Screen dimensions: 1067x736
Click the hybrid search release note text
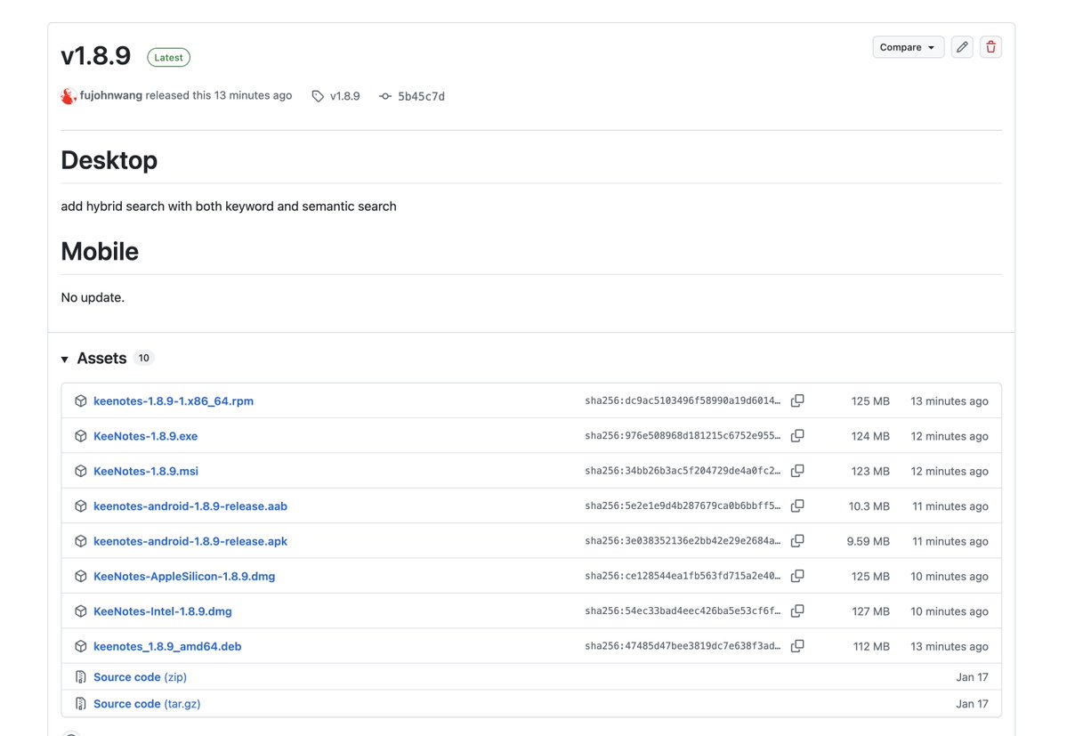(229, 206)
